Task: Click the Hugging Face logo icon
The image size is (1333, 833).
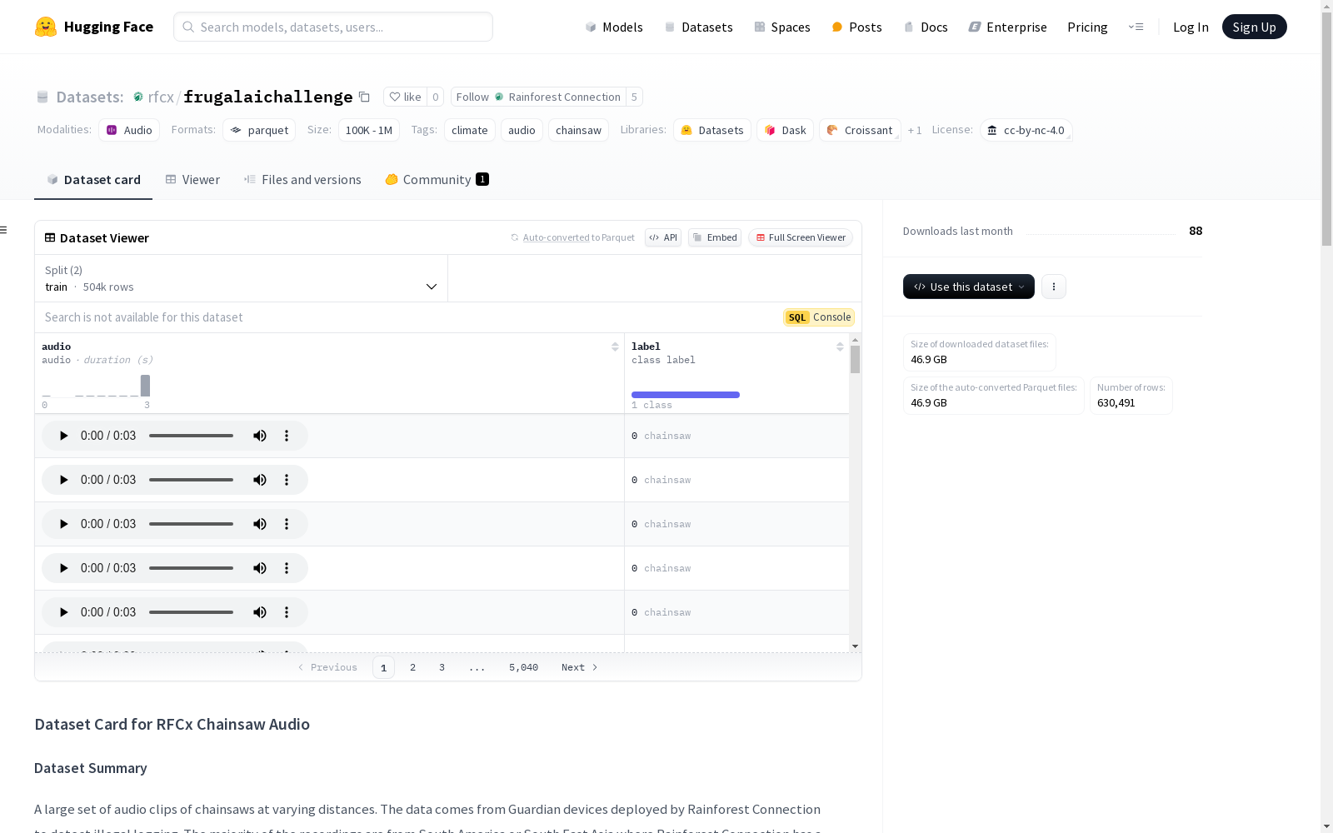Action: (x=46, y=27)
